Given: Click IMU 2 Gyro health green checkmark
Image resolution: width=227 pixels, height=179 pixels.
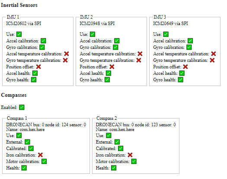Looking at the screenshot, I should pyautogui.click(x=107, y=80).
